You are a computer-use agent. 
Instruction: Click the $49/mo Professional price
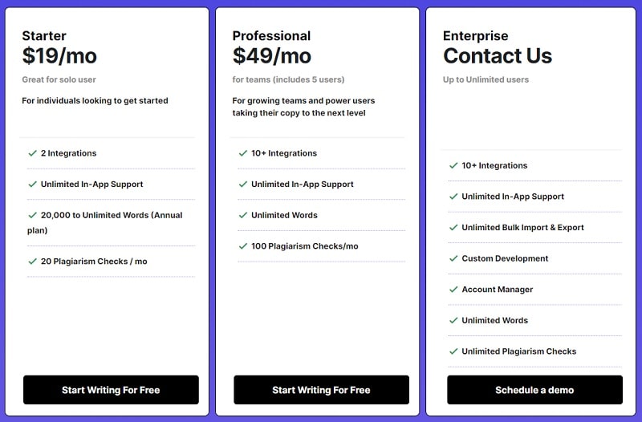coord(271,55)
